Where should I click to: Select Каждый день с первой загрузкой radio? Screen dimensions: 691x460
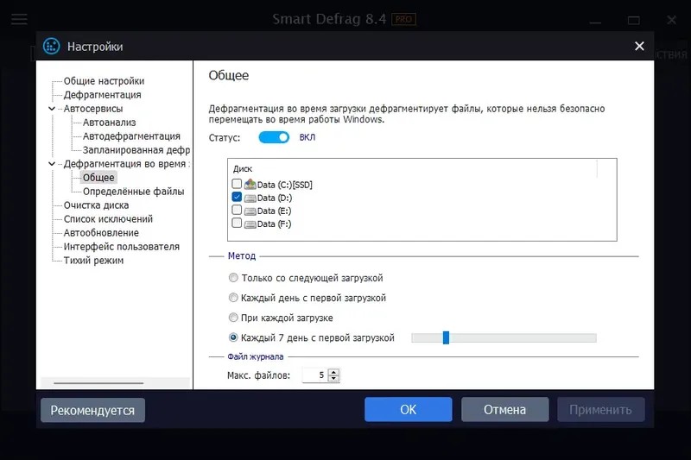coord(233,298)
